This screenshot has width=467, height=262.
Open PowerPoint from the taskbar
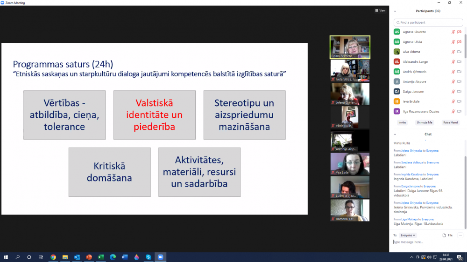[x=89, y=257]
